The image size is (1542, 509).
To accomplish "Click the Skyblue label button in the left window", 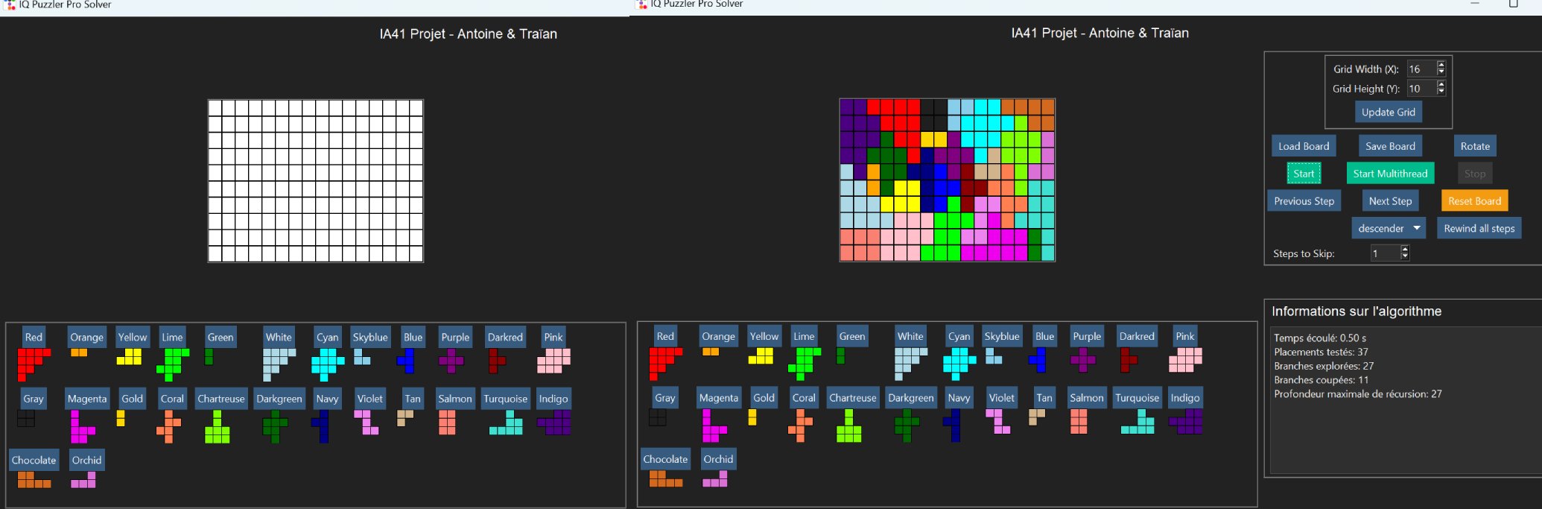I will 370,337.
